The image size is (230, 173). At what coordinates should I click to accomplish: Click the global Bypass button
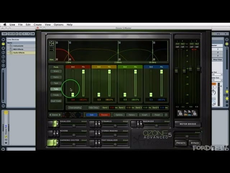(x=195, y=143)
